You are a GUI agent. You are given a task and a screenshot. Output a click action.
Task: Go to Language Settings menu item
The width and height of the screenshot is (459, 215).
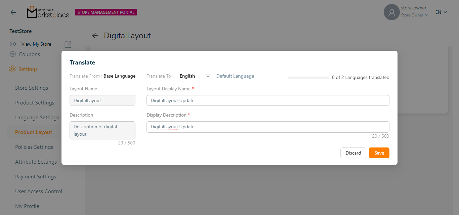37,118
